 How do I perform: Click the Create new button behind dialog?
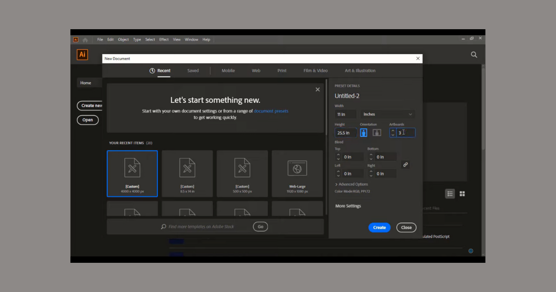tap(90, 106)
